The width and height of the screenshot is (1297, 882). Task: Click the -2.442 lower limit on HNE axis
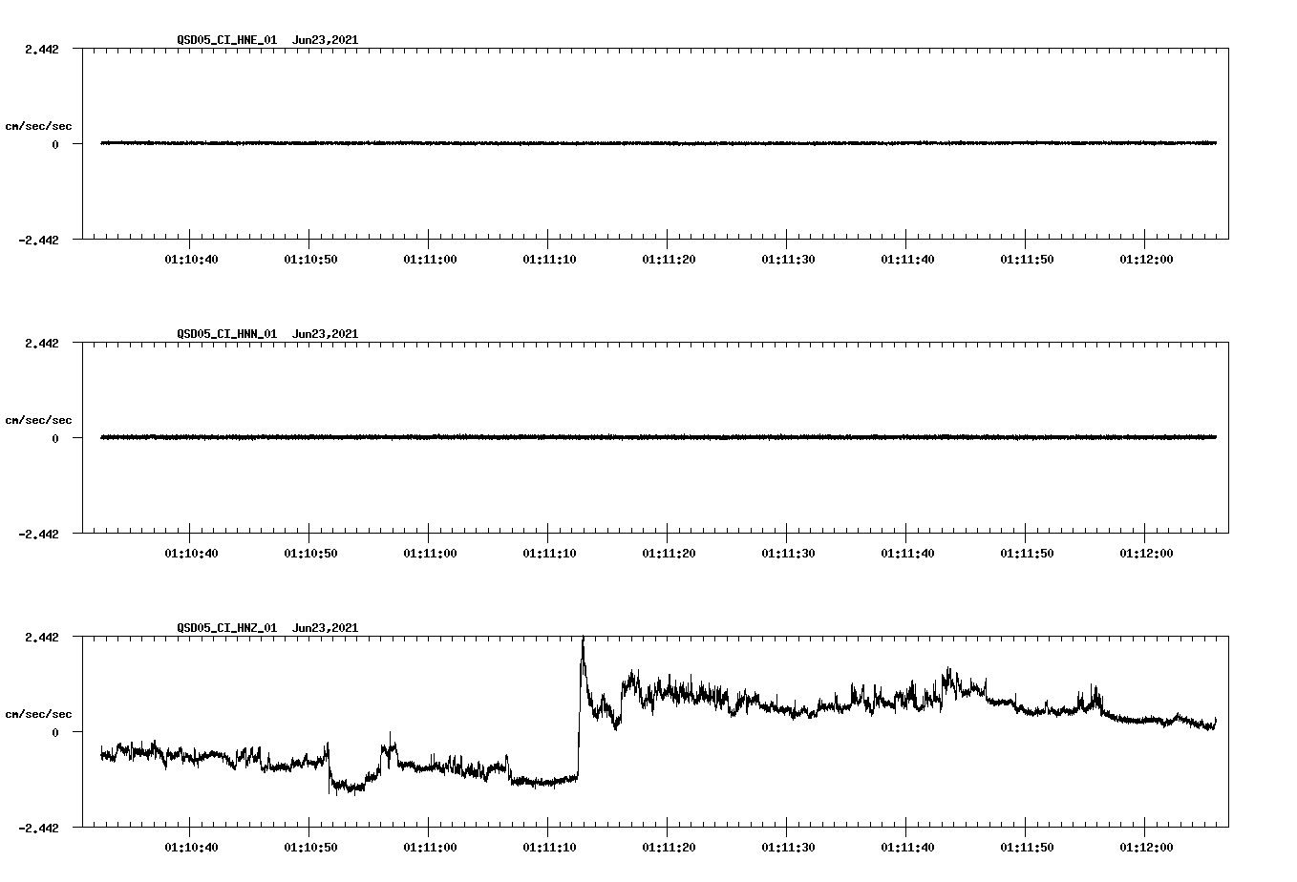point(38,240)
